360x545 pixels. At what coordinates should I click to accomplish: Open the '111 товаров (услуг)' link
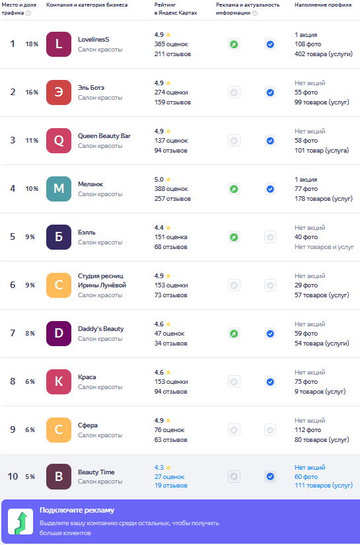coord(324,486)
